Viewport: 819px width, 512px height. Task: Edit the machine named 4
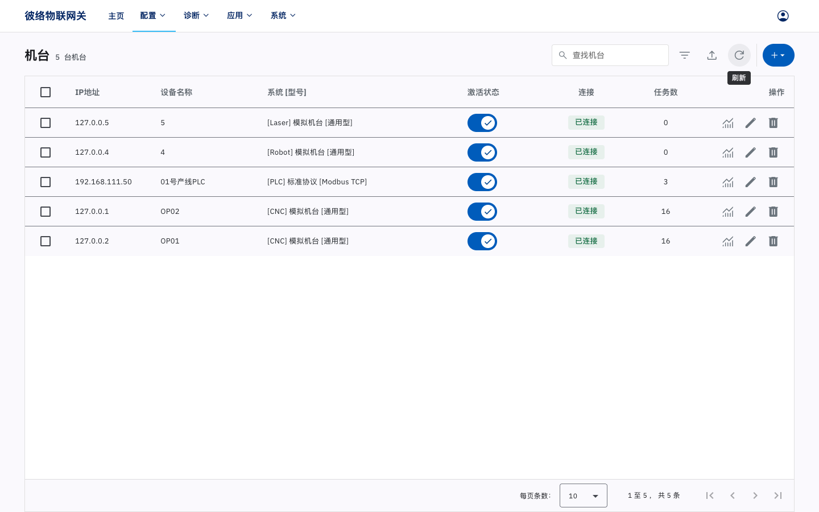(751, 152)
